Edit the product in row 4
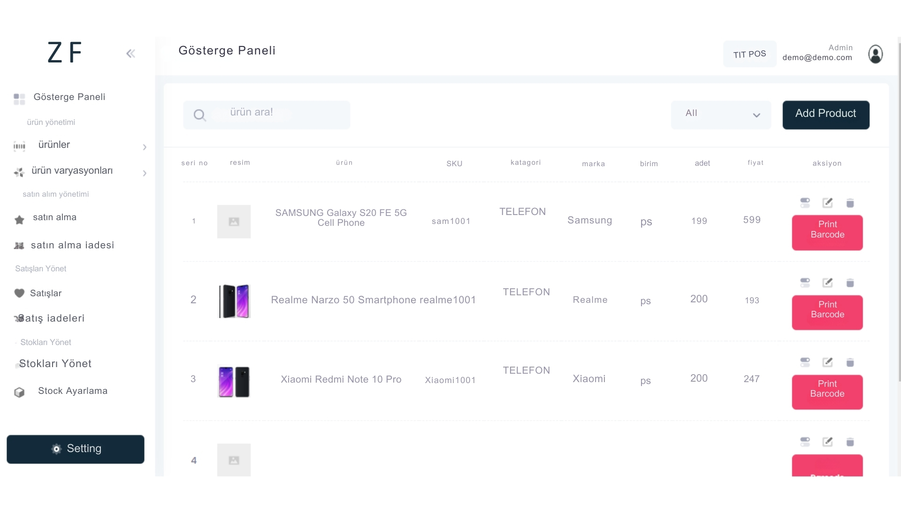This screenshot has width=901, height=507. click(827, 442)
